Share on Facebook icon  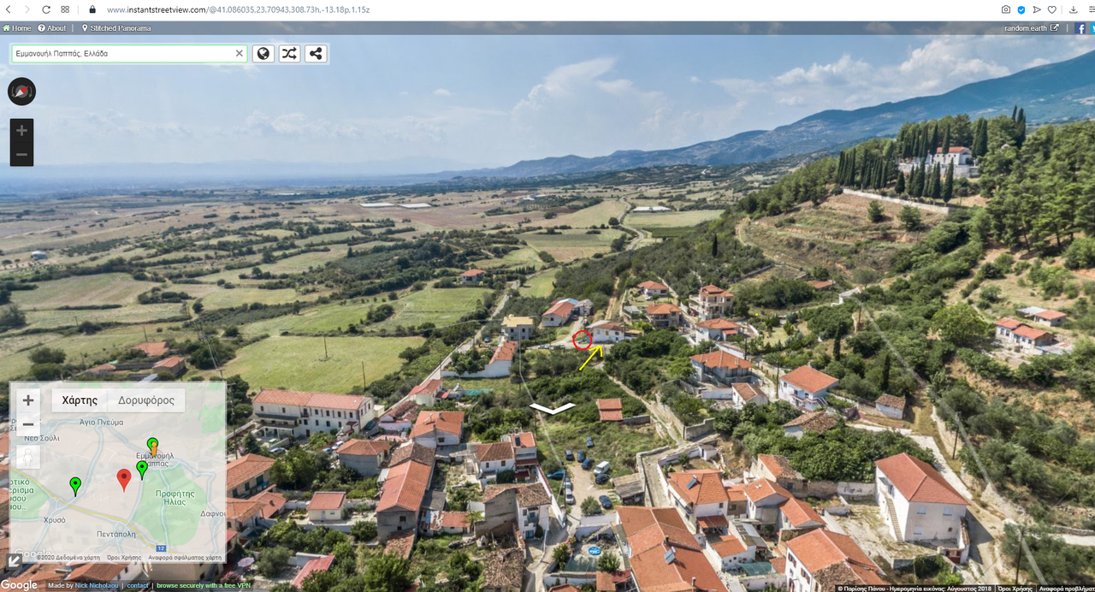point(1081,28)
